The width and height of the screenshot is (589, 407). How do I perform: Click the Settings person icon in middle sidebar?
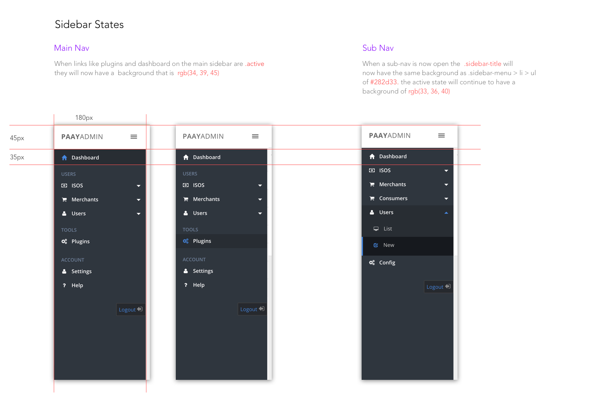point(186,271)
